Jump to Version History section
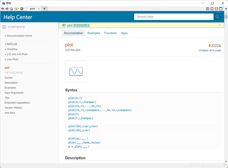The image size is (228, 168). pyautogui.click(x=14, y=108)
